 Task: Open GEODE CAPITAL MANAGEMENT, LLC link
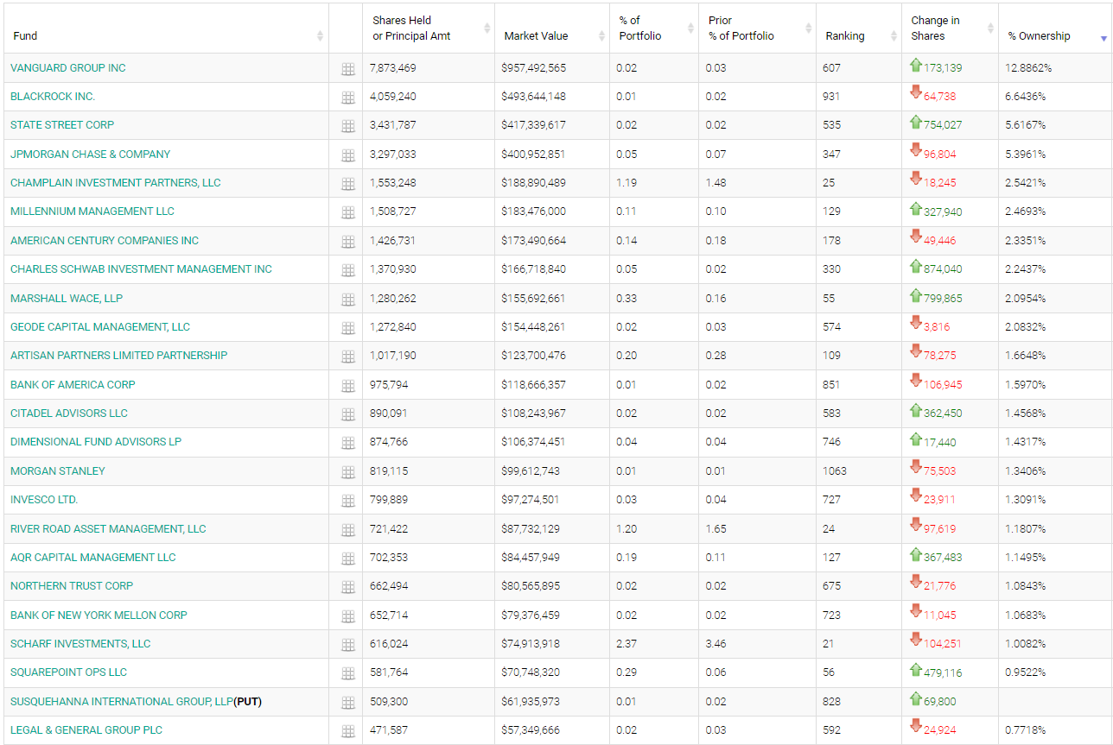click(100, 327)
